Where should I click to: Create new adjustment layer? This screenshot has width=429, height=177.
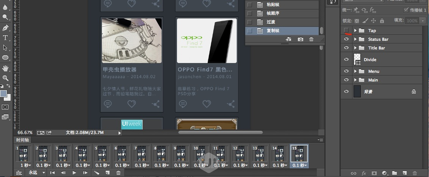(384, 173)
